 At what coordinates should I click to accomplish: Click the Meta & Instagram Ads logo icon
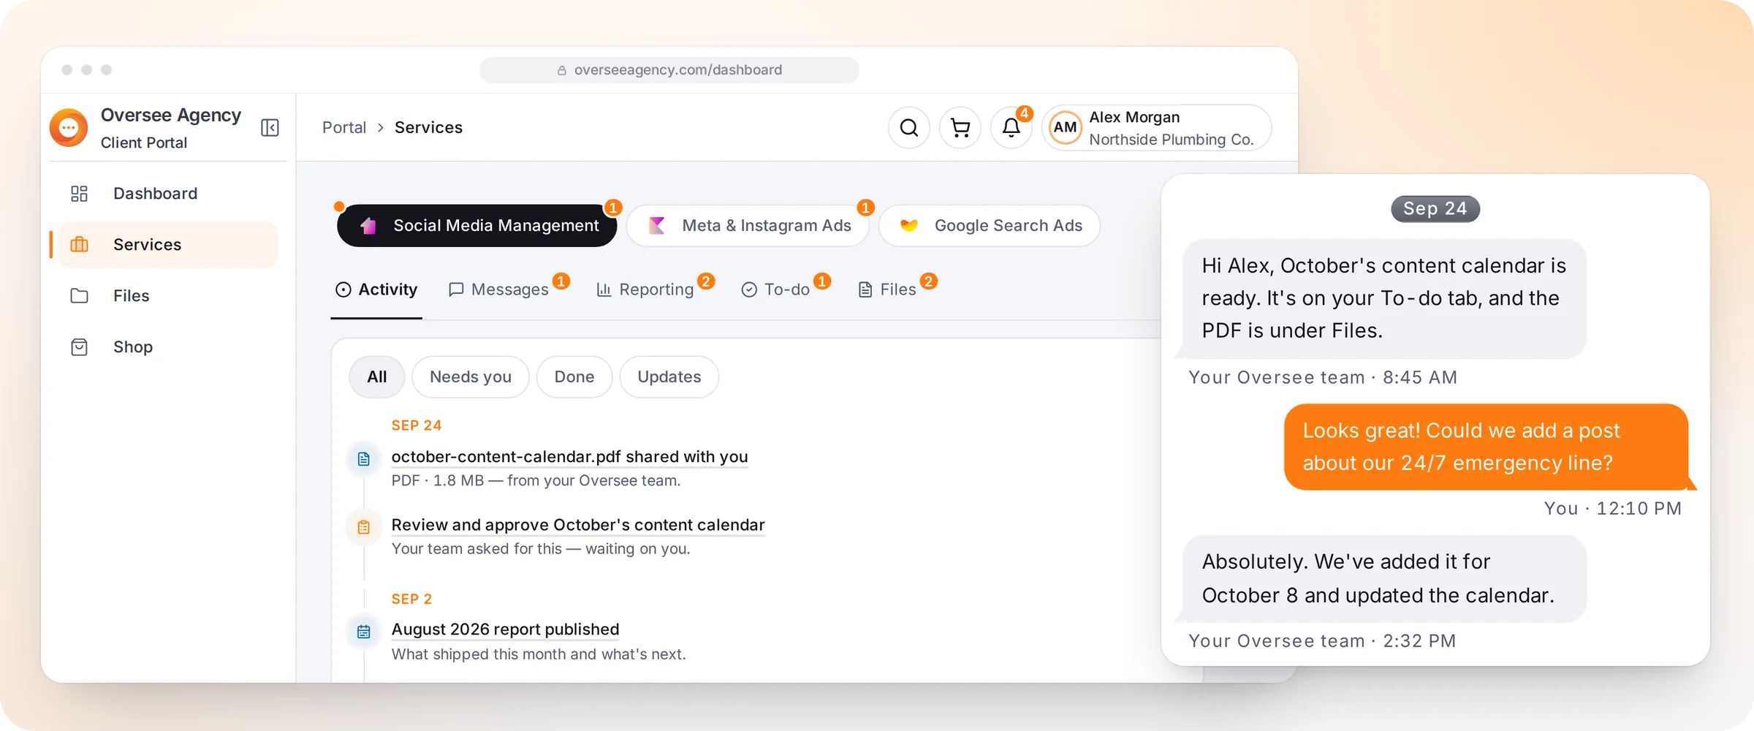(x=656, y=226)
